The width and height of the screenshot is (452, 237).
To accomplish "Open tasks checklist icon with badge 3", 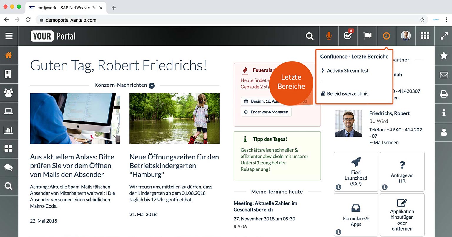I will click(348, 36).
